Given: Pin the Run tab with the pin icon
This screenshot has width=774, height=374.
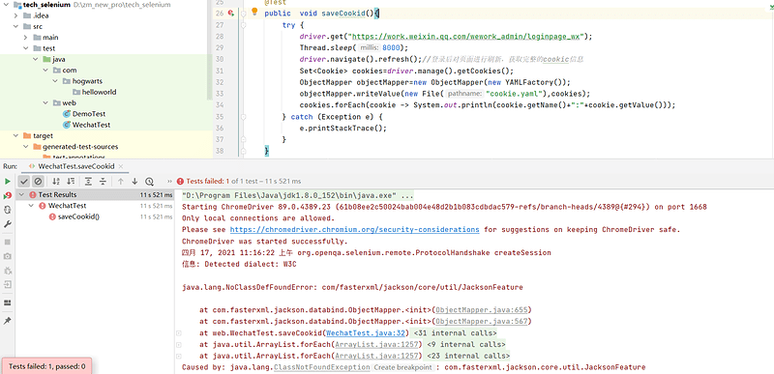Looking at the screenshot, I should 8,321.
